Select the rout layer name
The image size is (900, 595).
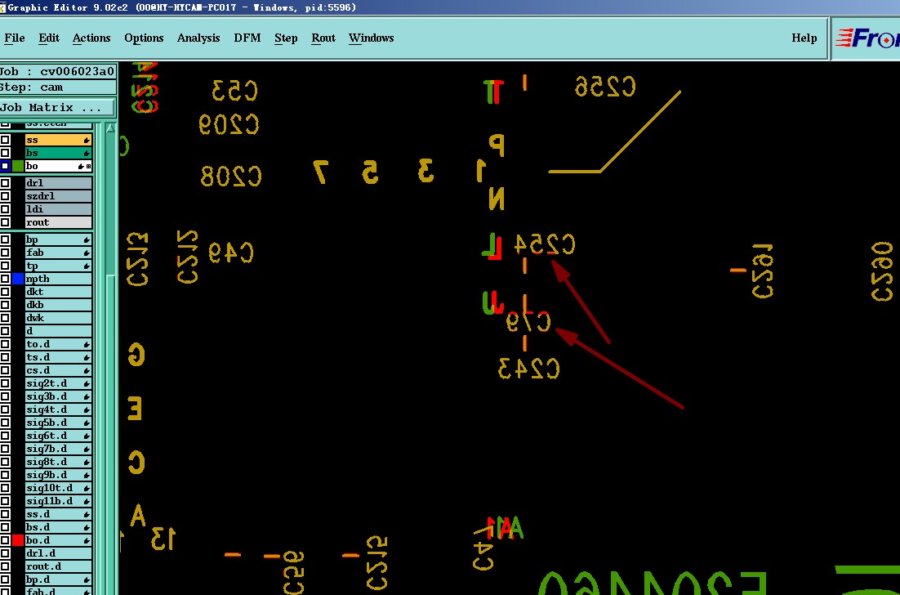59,222
